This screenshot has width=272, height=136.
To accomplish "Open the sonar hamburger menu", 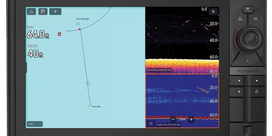I will pyautogui.click(x=213, y=12).
